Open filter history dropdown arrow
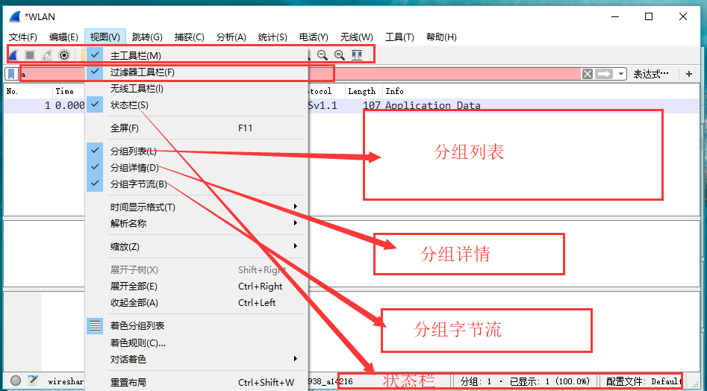The image size is (707, 391). 621,74
